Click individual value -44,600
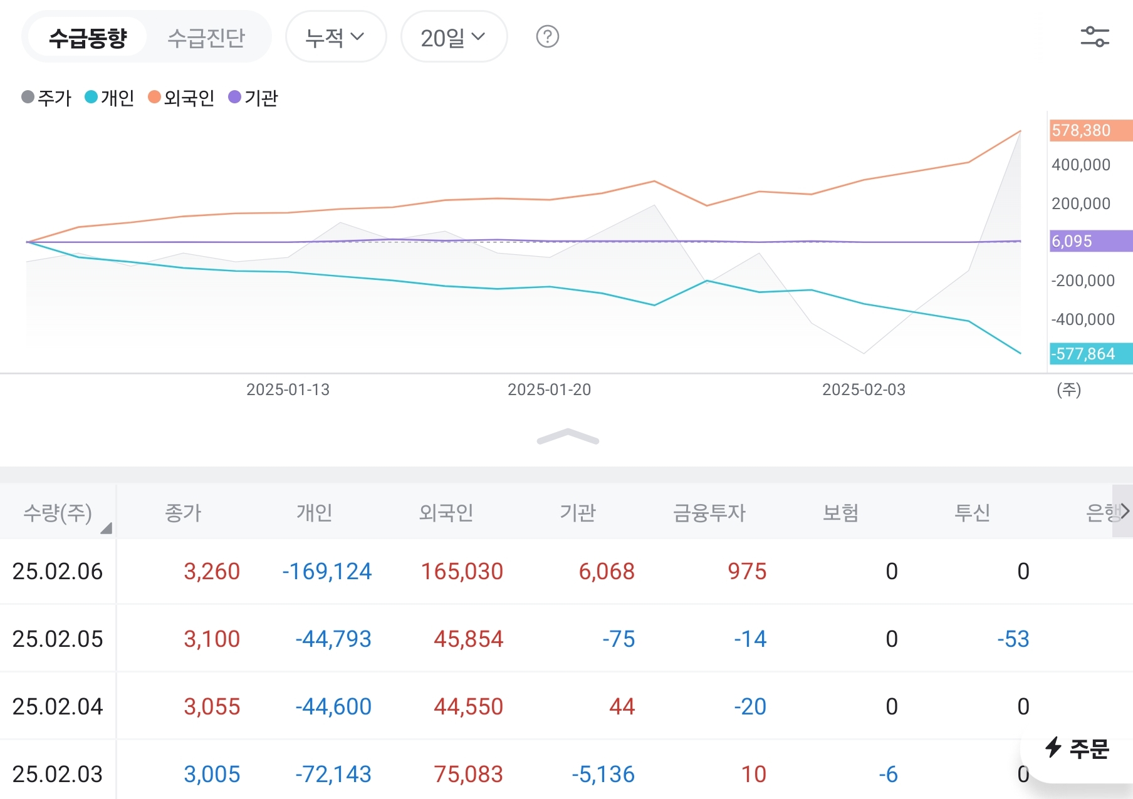This screenshot has height=799, width=1133. point(333,706)
